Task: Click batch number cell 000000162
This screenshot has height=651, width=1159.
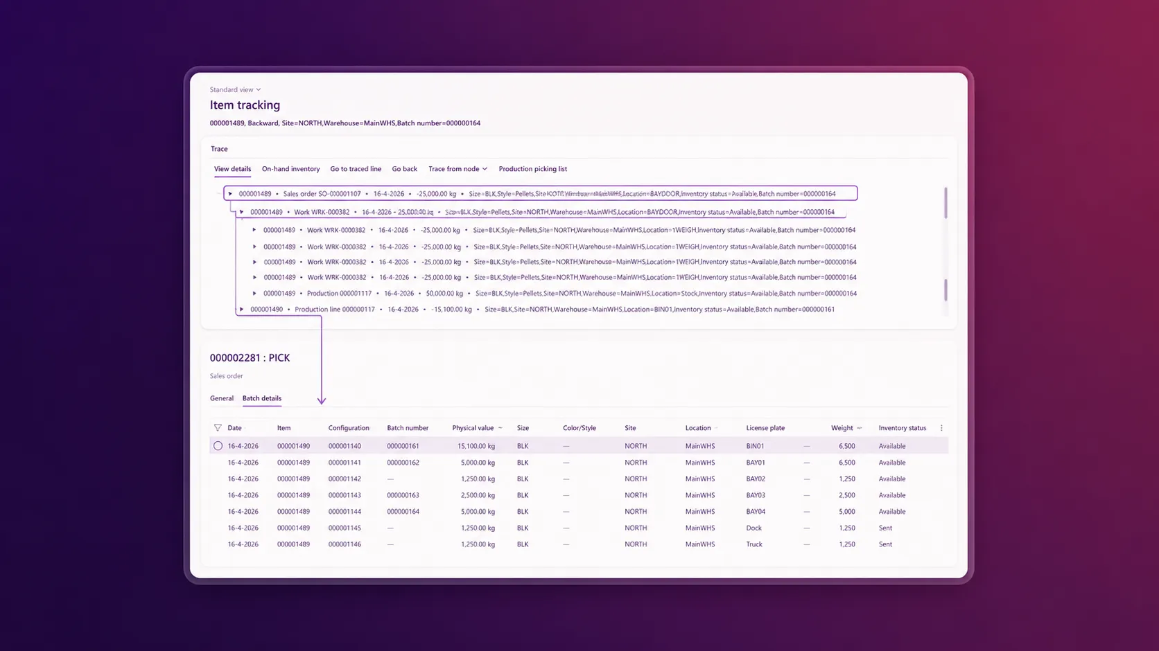Action: point(403,463)
